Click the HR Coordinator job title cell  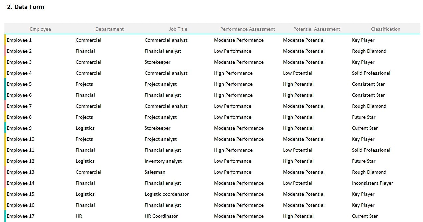(x=161, y=216)
